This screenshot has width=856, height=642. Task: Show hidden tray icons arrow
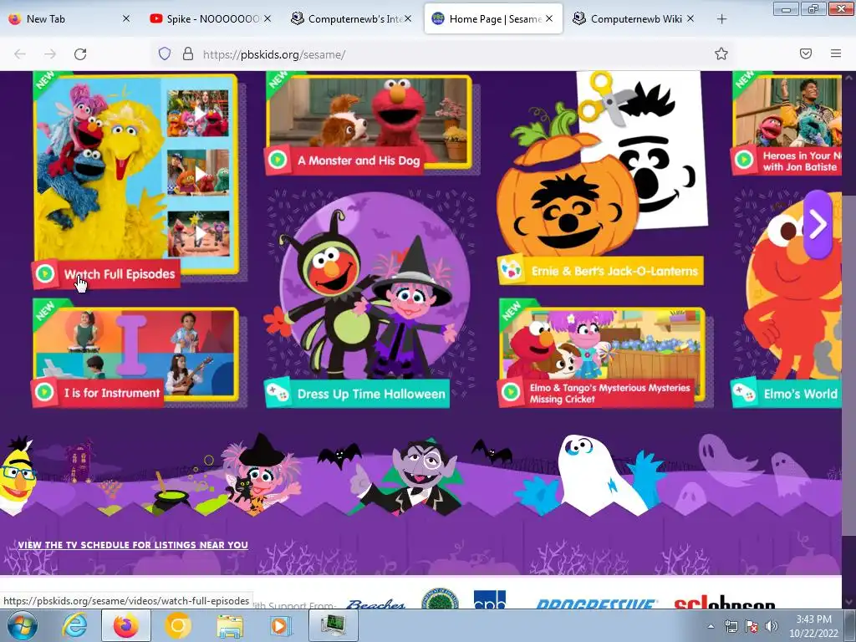(711, 626)
